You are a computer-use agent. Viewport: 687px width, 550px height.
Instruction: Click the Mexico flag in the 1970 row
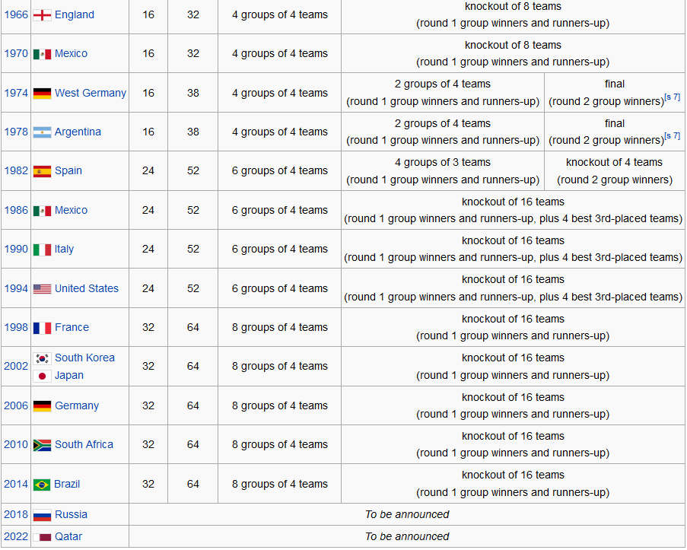(x=42, y=54)
